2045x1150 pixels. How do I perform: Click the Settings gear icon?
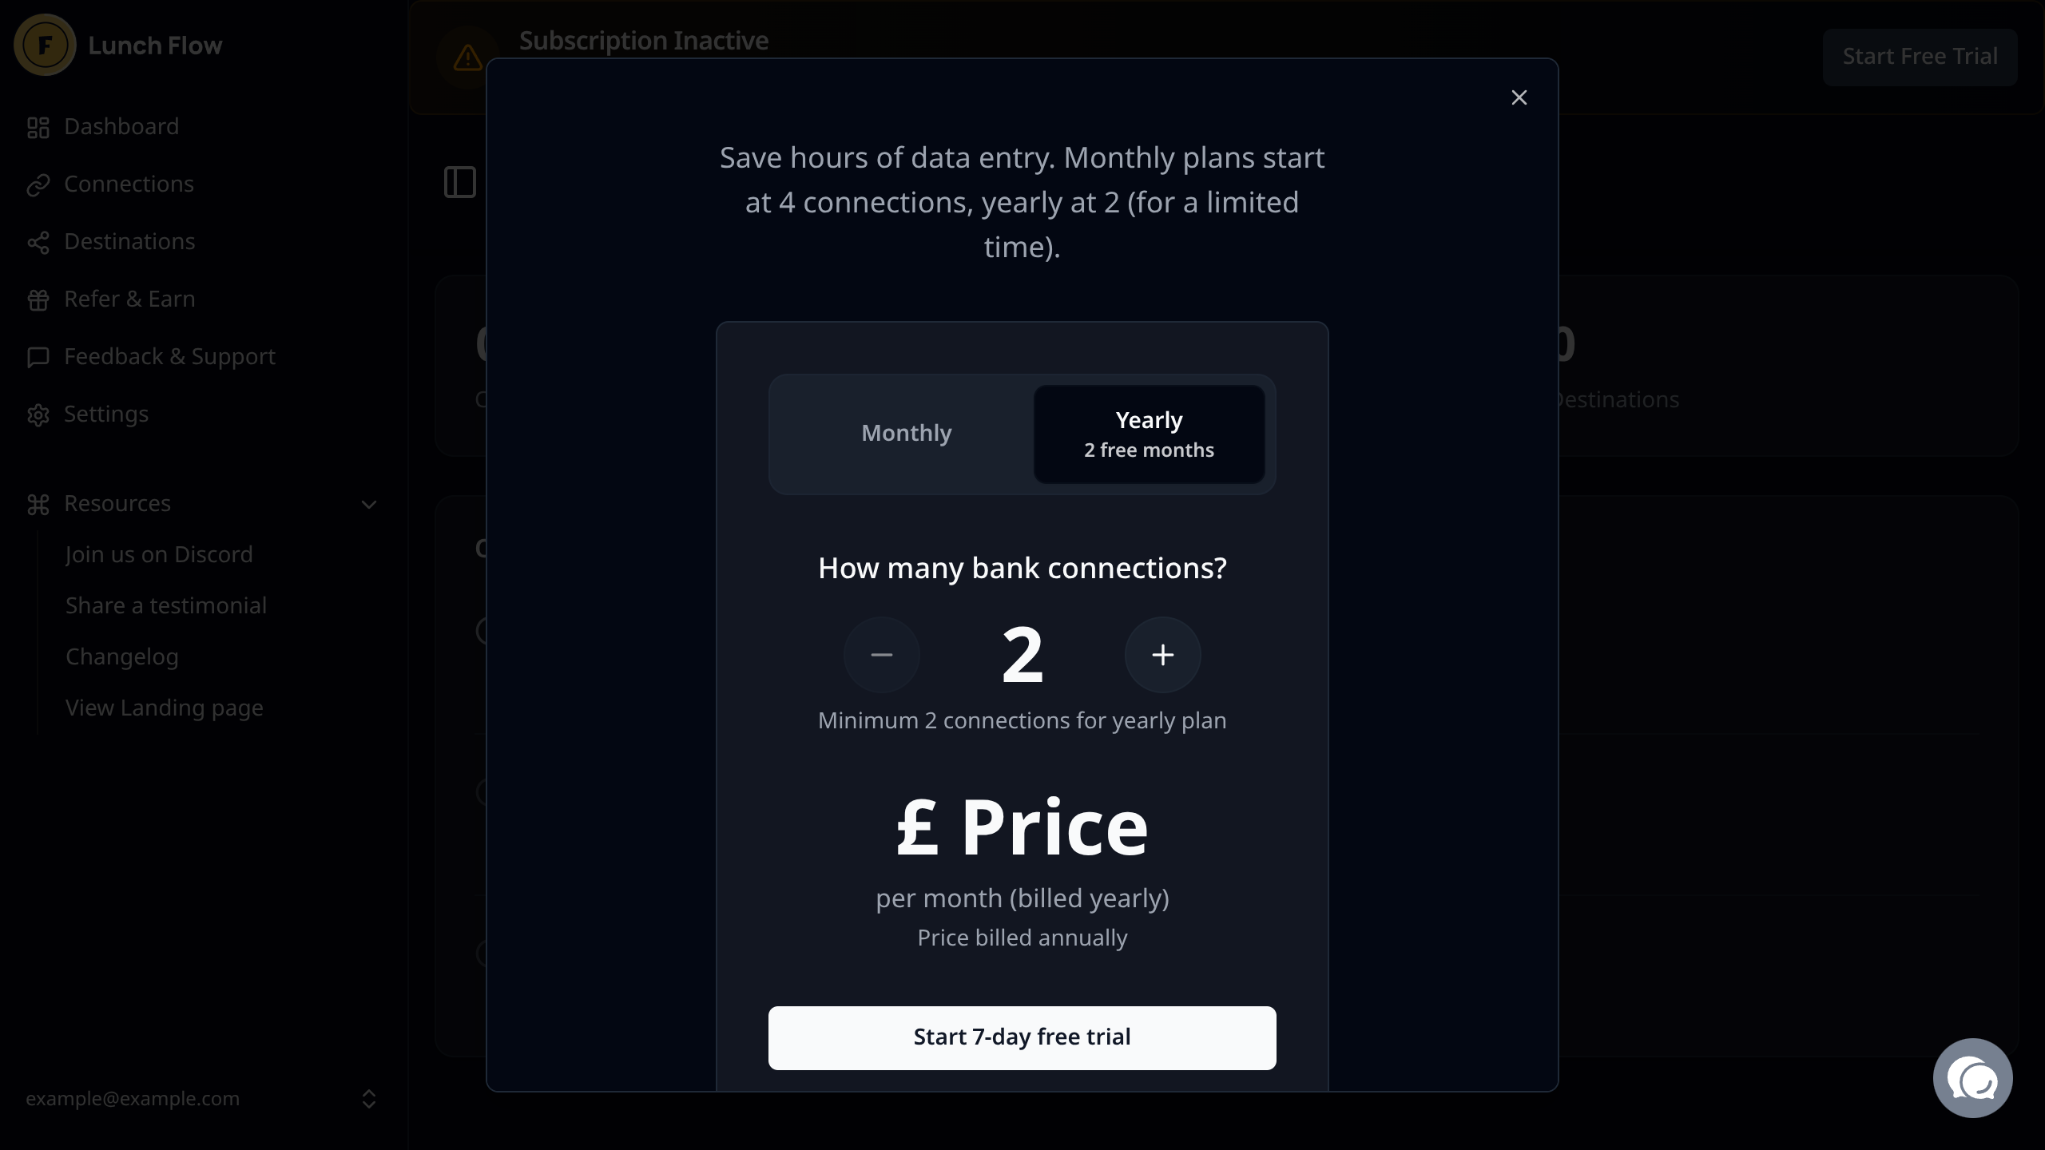tap(38, 414)
